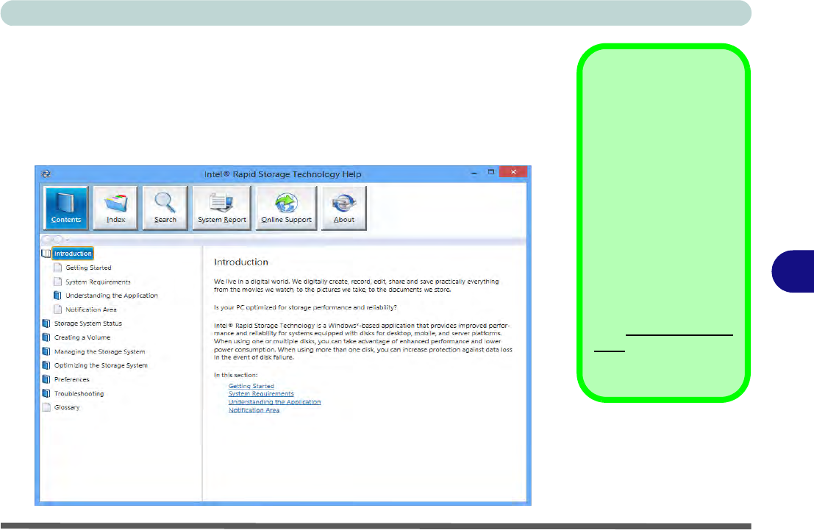
Task: Click book icon beside Preferences
Action: click(46, 379)
